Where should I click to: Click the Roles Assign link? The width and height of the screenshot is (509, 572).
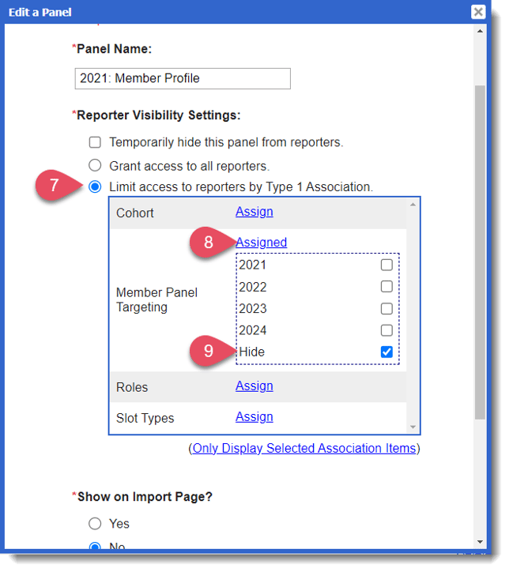pos(254,386)
